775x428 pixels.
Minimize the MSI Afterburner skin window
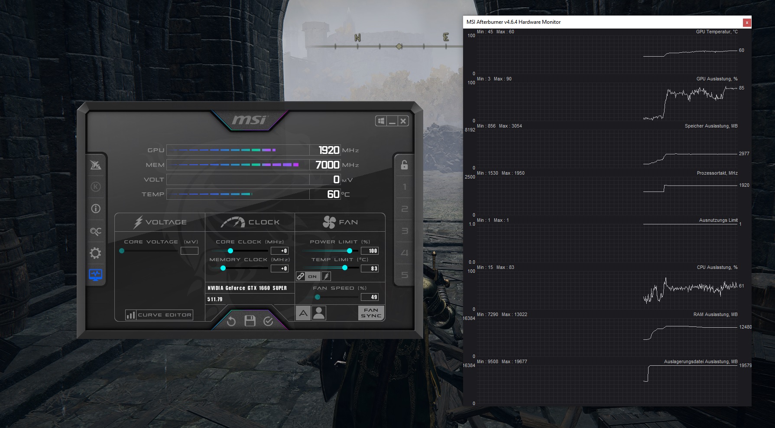tap(392, 121)
